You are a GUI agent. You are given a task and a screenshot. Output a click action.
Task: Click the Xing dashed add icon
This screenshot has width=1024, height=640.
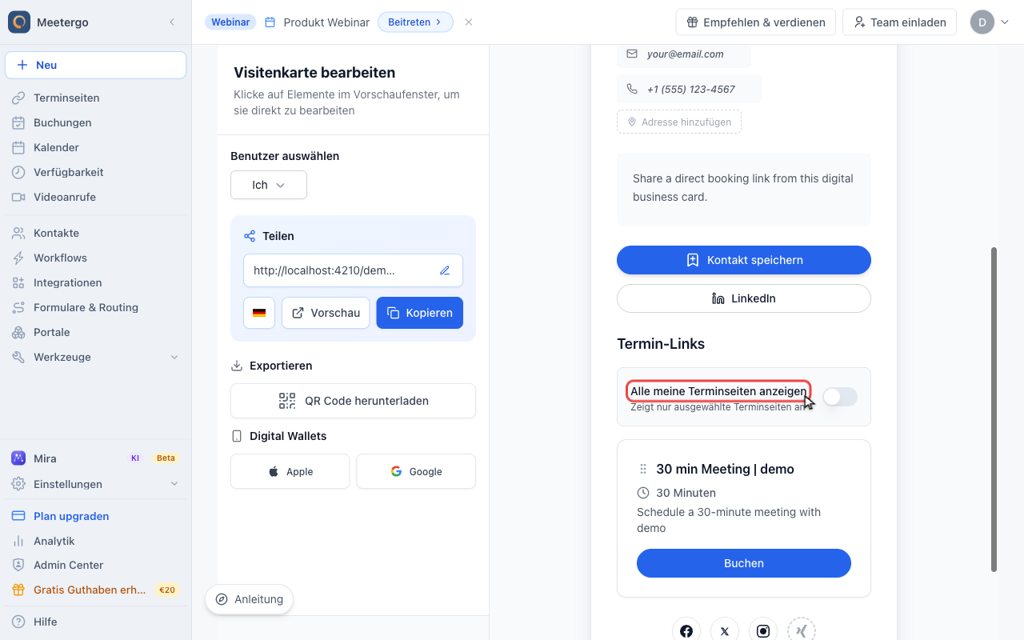click(802, 631)
